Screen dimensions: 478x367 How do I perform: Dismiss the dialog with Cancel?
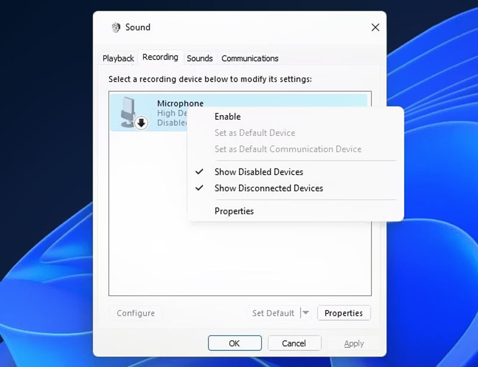tap(294, 344)
